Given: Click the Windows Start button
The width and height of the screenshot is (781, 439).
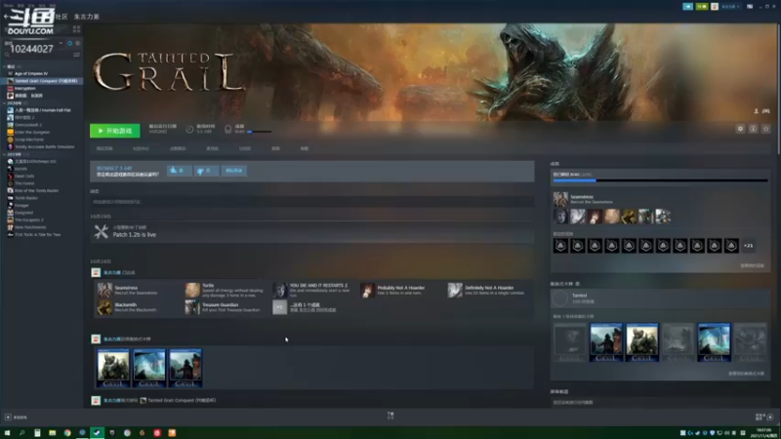Looking at the screenshot, I should coord(7,433).
